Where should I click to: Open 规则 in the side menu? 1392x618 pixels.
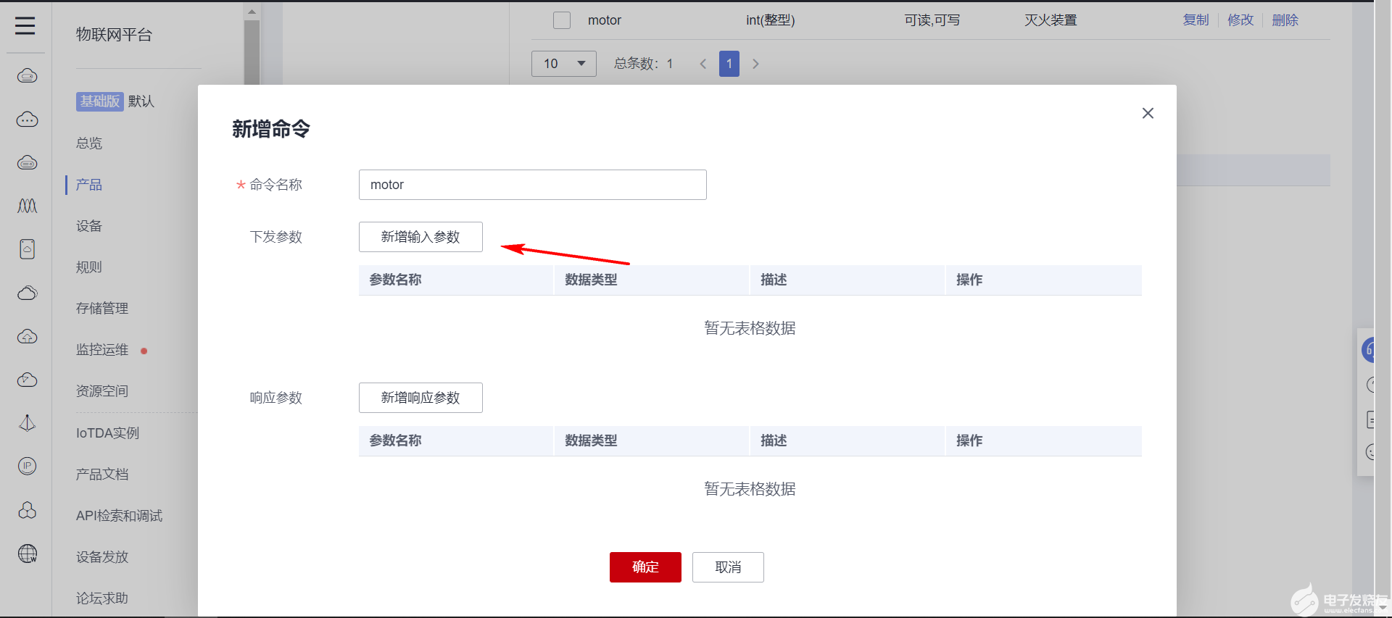point(89,267)
